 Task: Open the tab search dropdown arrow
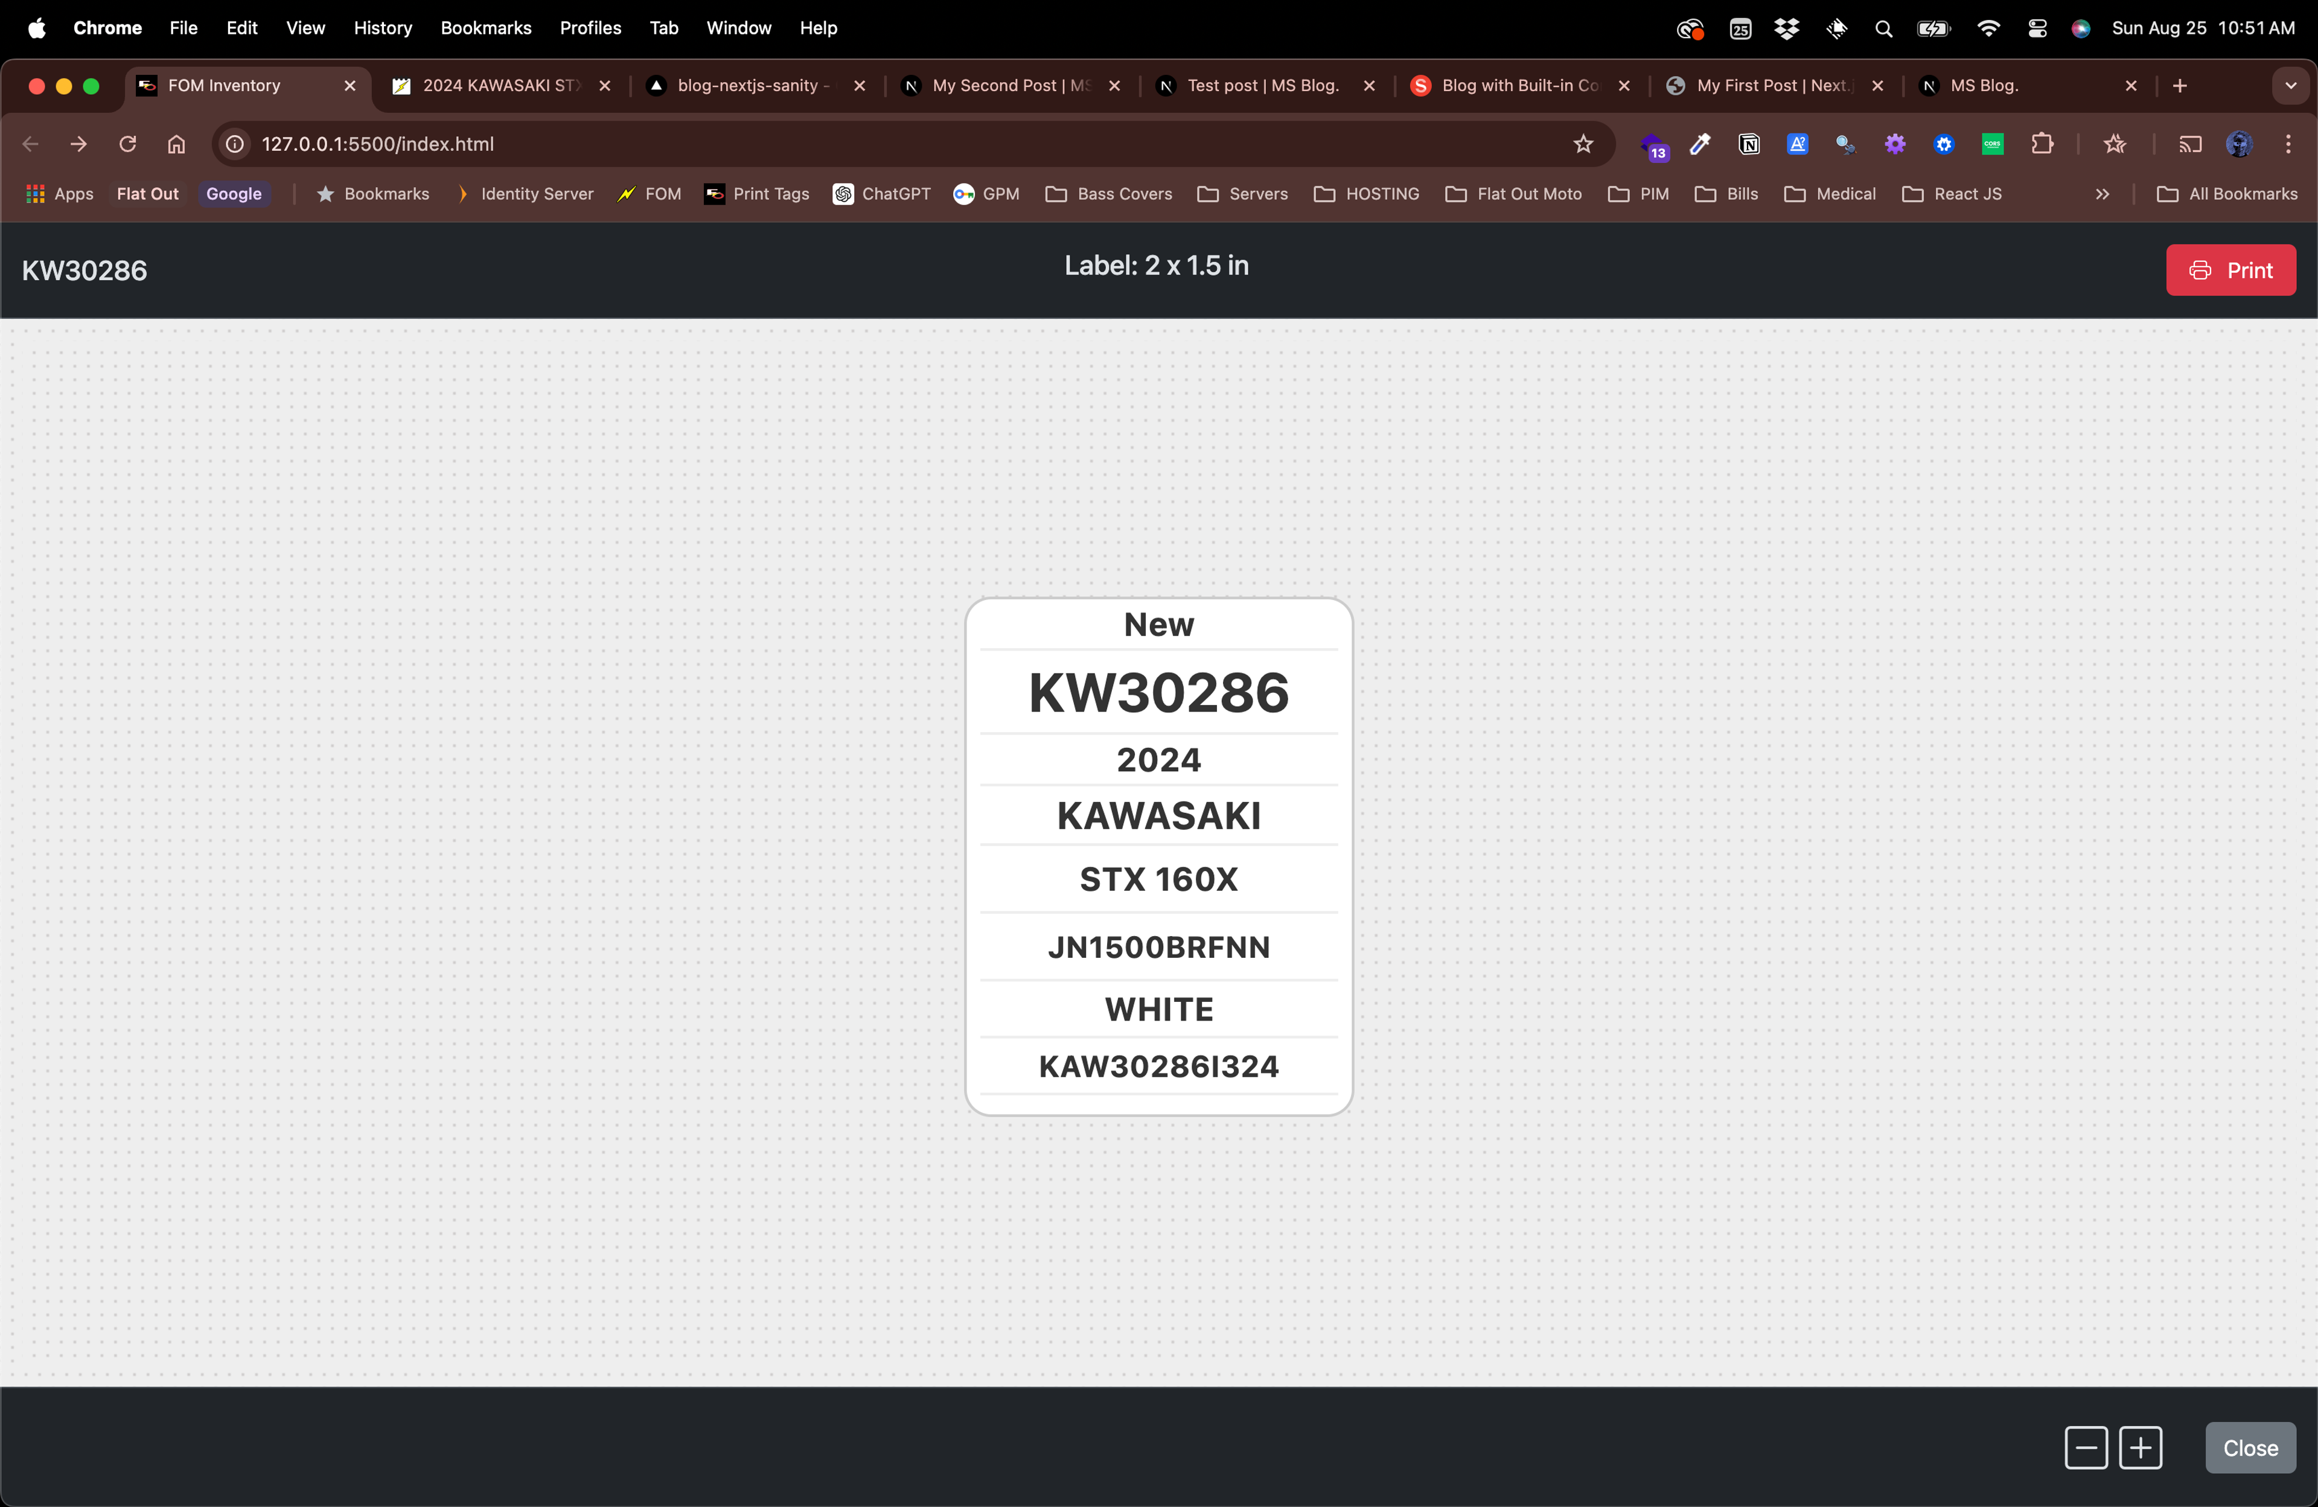pos(2290,86)
